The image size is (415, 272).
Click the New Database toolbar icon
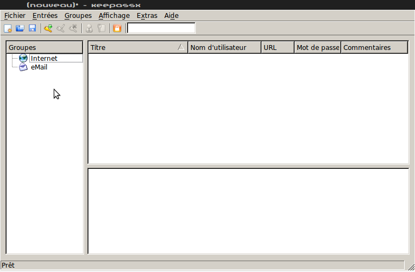click(8, 28)
